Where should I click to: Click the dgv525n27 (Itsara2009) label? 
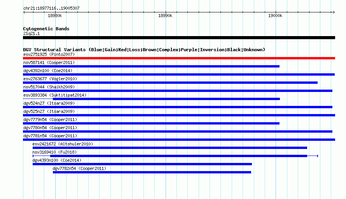49,111
